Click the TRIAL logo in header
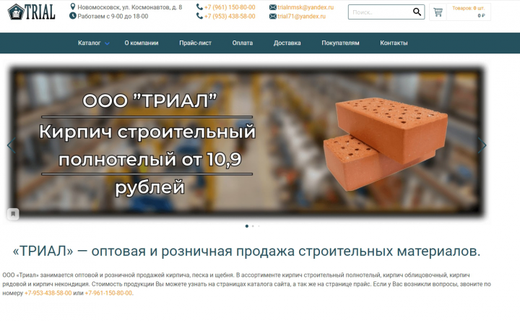Image resolution: width=520 pixels, height=321 pixels. pos(32,12)
